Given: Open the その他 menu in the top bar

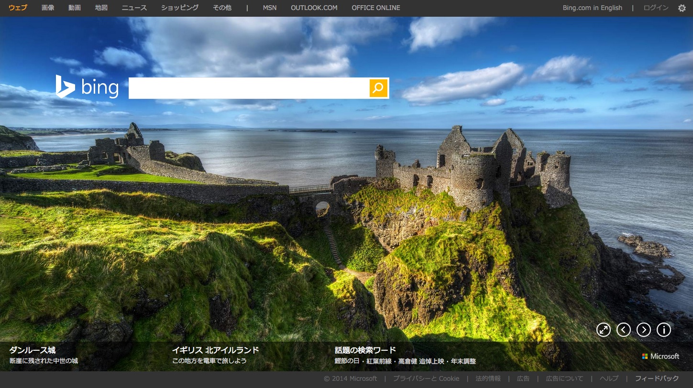Looking at the screenshot, I should click(222, 8).
